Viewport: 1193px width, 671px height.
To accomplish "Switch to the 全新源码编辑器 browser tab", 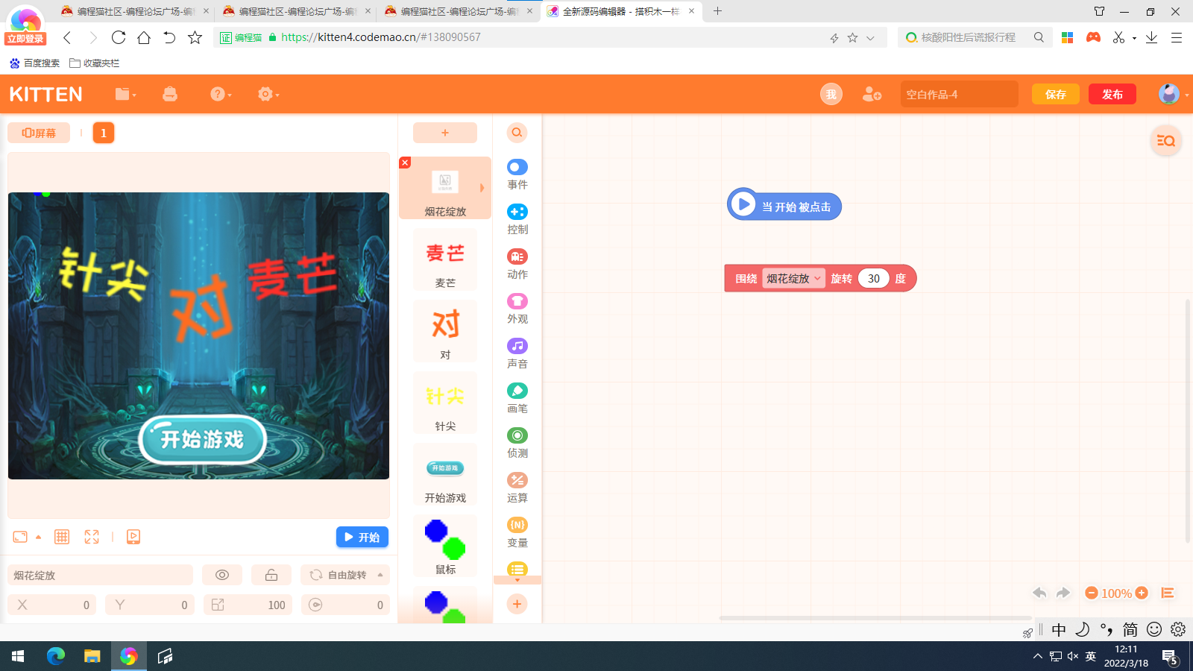I will pyautogui.click(x=621, y=11).
